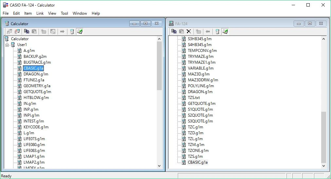
Task: Click the Copy icon in FA-124 toolbar
Action: pyautogui.click(x=174, y=32)
